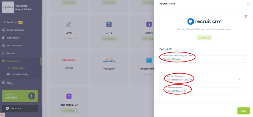Click the Workday integration logo
Image resolution: width=253 pixels, height=117 pixels.
point(109,60)
